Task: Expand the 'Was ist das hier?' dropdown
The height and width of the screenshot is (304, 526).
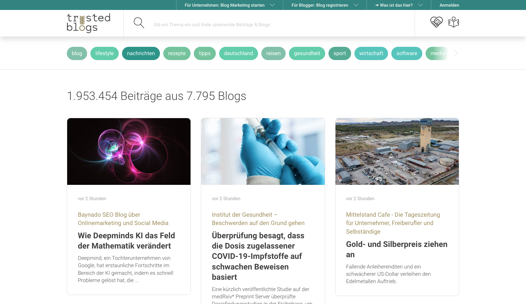Action: click(399, 5)
